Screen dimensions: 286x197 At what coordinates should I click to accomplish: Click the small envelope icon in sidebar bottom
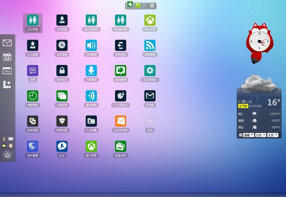(11, 139)
